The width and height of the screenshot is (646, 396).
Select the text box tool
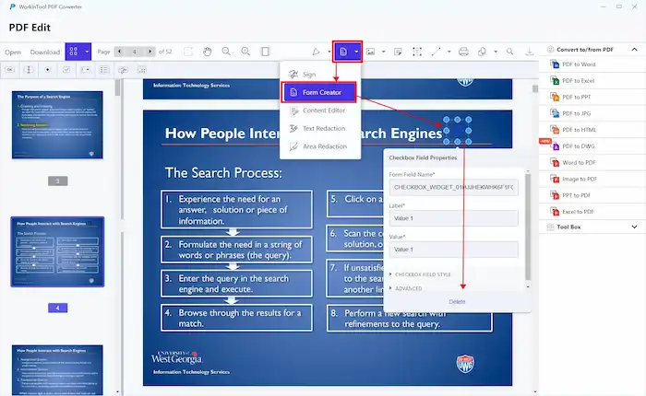[417, 52]
